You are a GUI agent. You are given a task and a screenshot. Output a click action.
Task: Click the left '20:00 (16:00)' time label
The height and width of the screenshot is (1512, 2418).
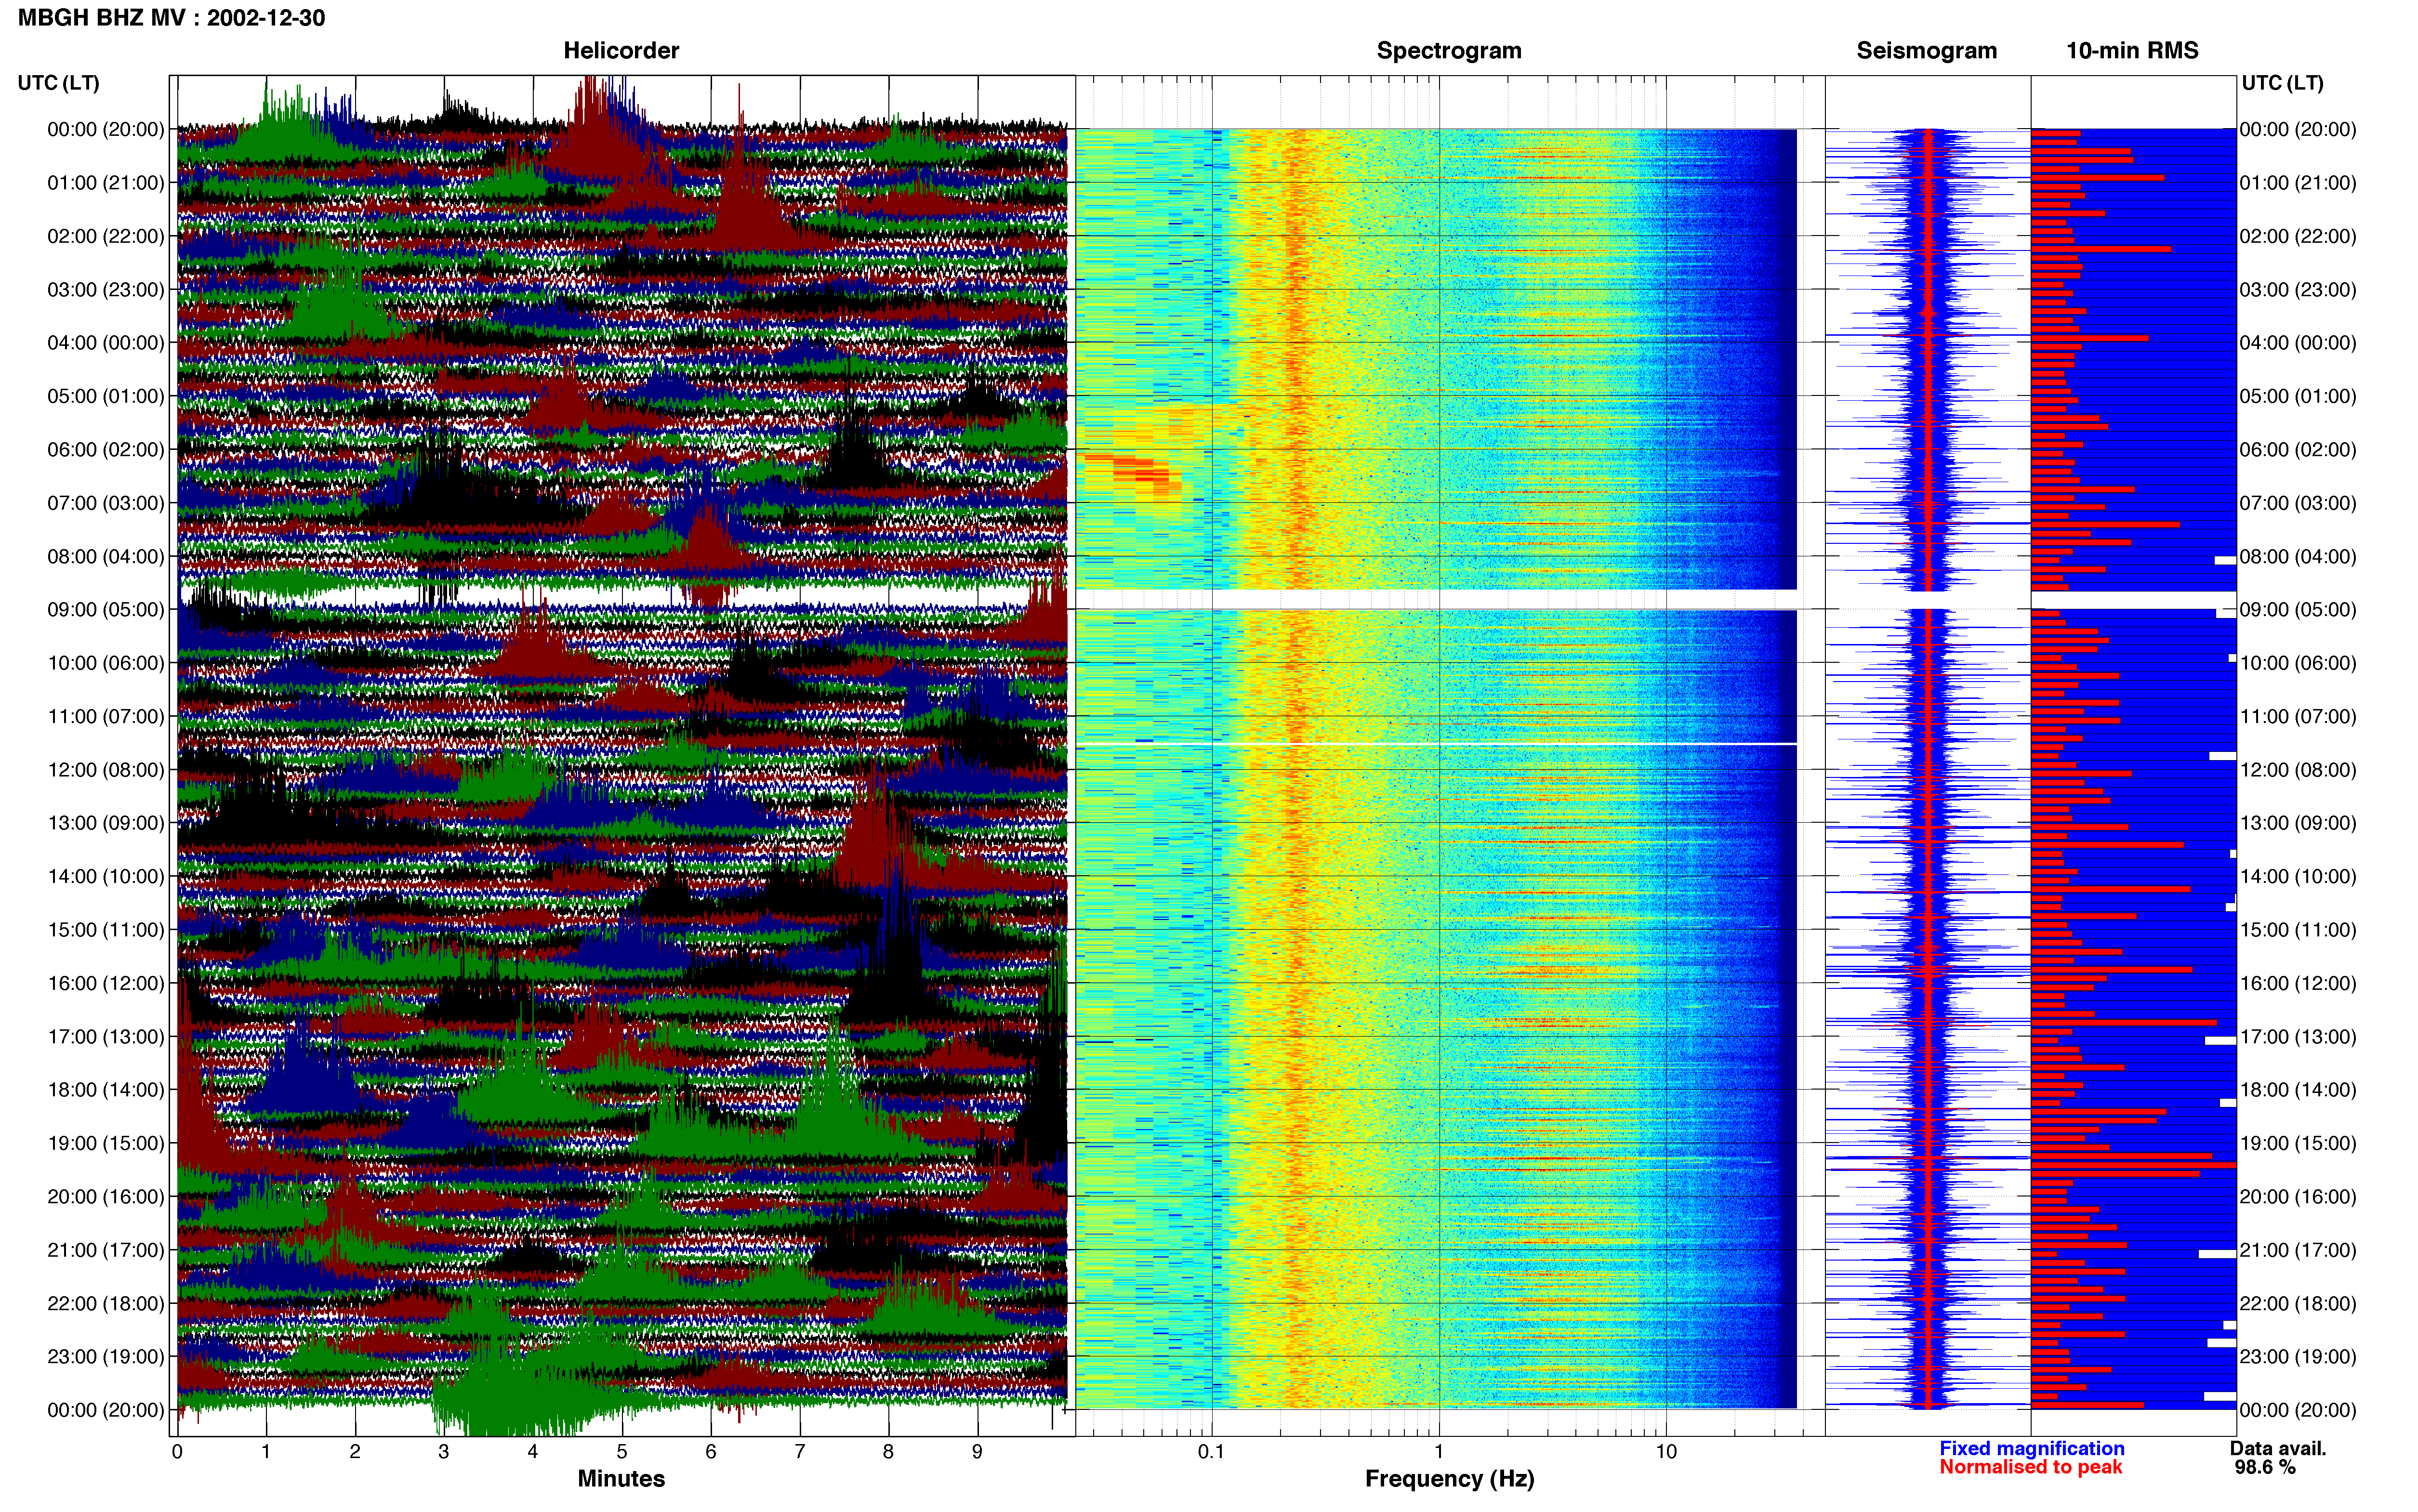106,1196
